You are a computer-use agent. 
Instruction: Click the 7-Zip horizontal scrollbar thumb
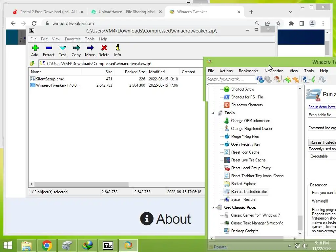tap(81, 184)
